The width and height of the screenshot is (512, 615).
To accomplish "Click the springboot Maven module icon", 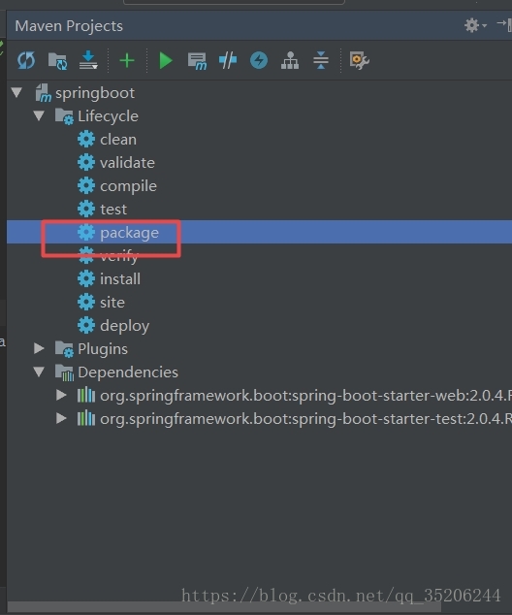I will tap(43, 93).
